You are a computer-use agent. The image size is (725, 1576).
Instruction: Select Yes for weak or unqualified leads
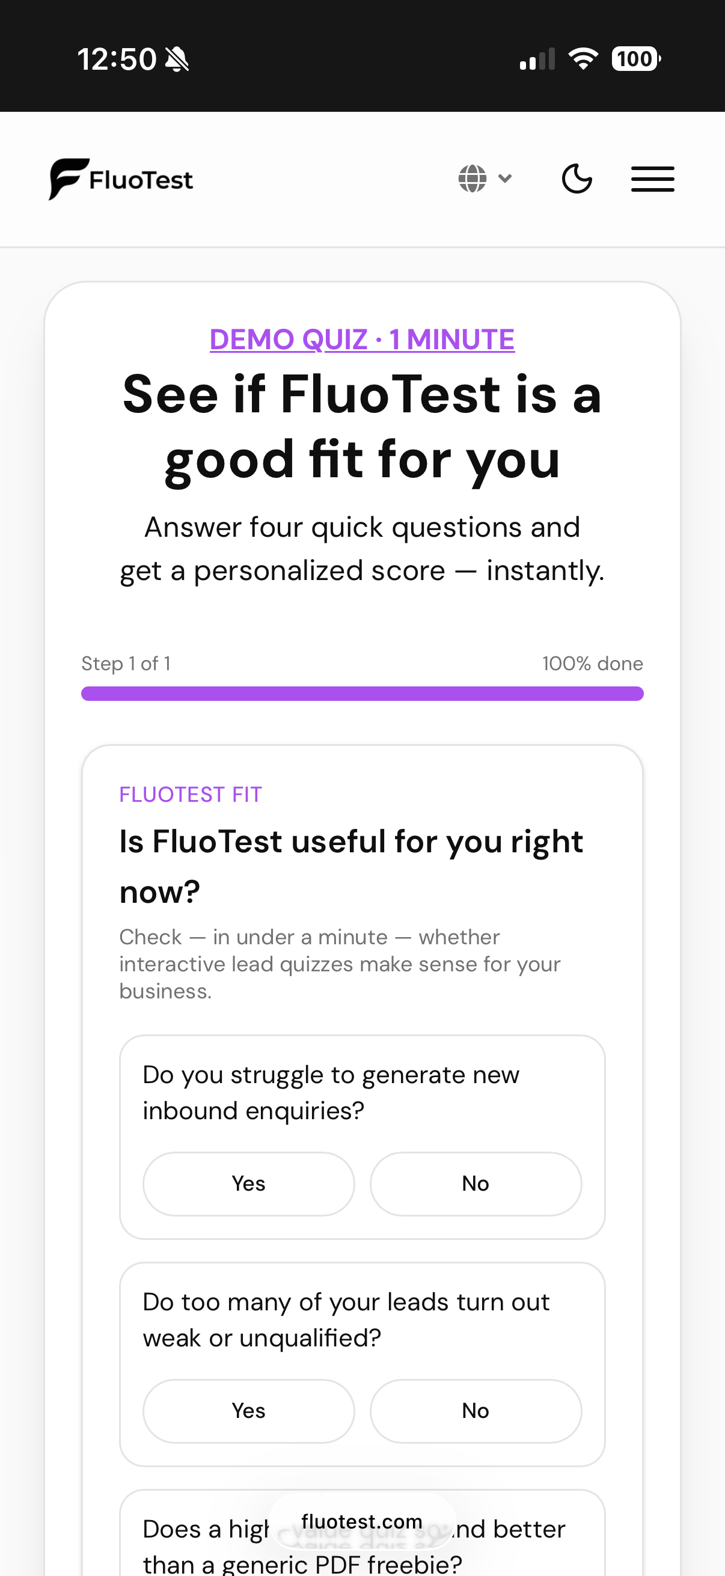pos(248,1411)
